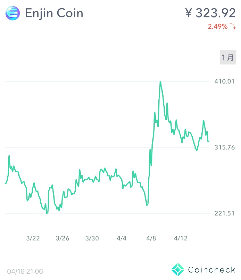Image resolution: width=241 pixels, height=280 pixels.
Task: Click the 04/16 21:06 timestamp
Action: coord(25,271)
